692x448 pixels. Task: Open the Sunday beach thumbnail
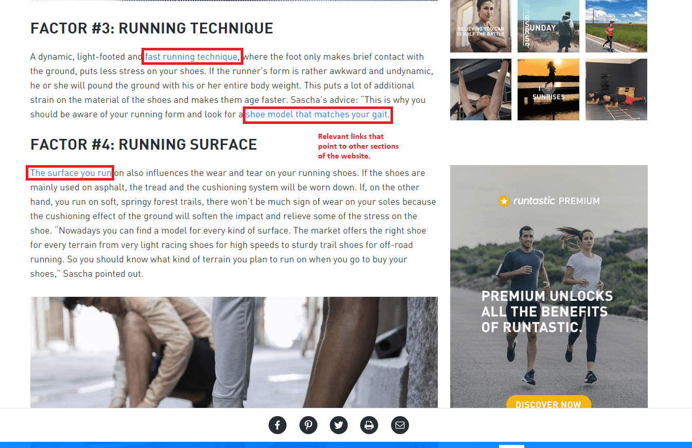548,26
